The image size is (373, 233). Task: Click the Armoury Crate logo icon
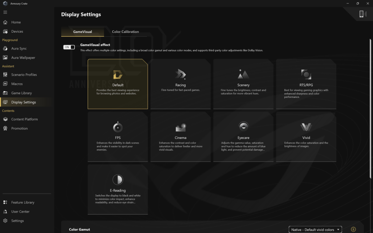[x=5, y=3]
